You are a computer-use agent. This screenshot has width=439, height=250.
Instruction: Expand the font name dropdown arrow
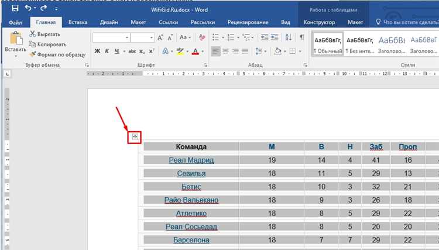pos(127,37)
